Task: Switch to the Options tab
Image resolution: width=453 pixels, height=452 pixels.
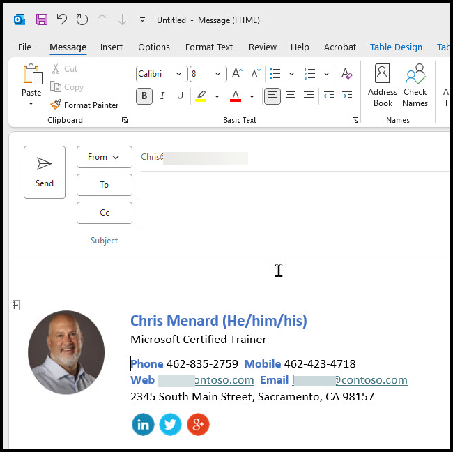Action: tap(154, 47)
